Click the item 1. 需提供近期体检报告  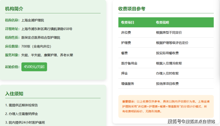[21, 105]
